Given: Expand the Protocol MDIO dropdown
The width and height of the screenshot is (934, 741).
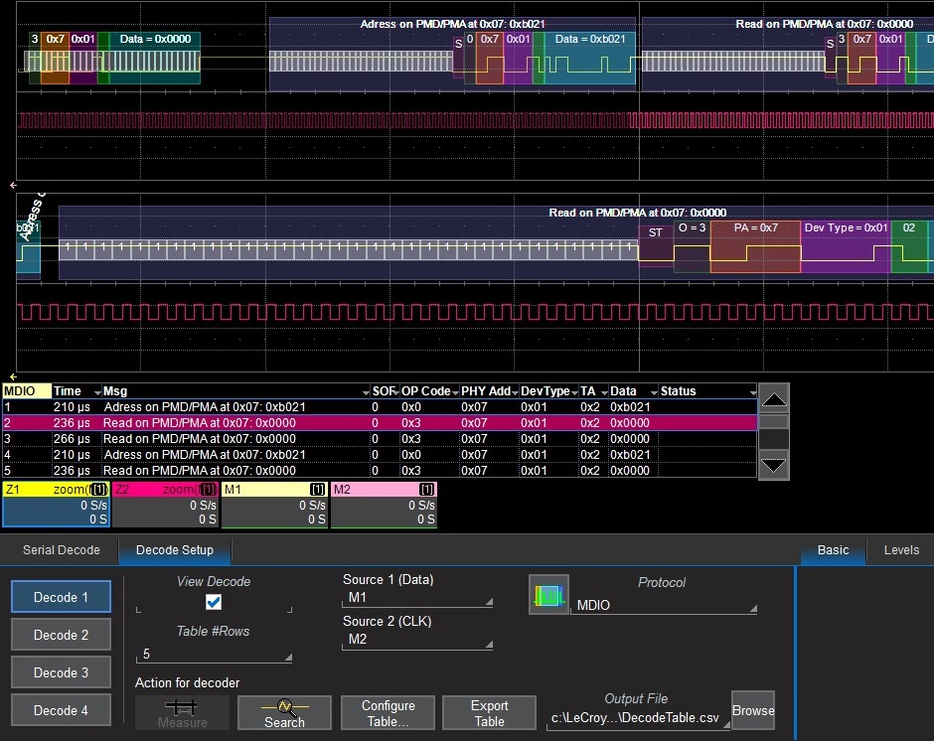Looking at the screenshot, I should 663,605.
